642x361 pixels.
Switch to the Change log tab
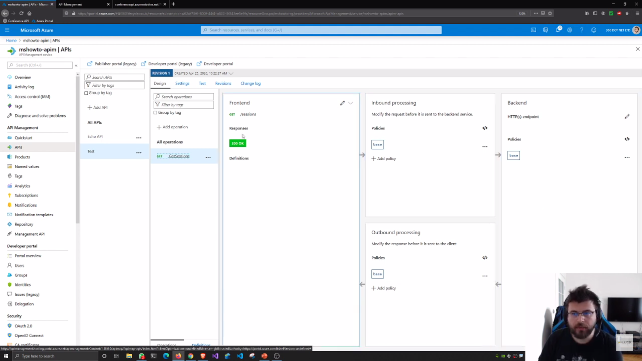tap(251, 84)
